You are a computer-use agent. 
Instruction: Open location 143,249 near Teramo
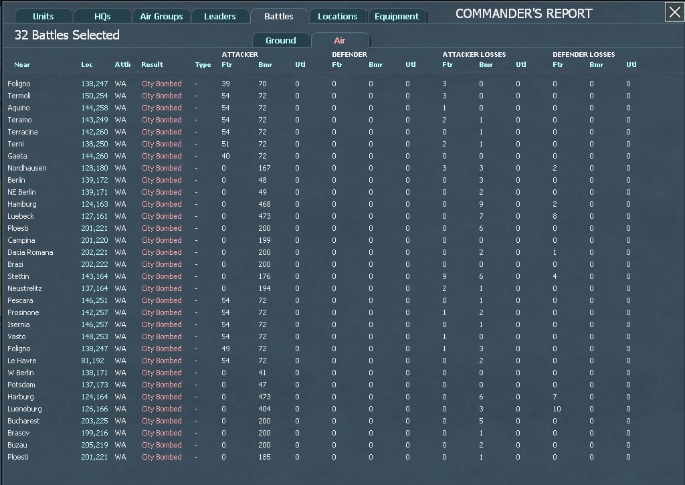pyautogui.click(x=94, y=120)
